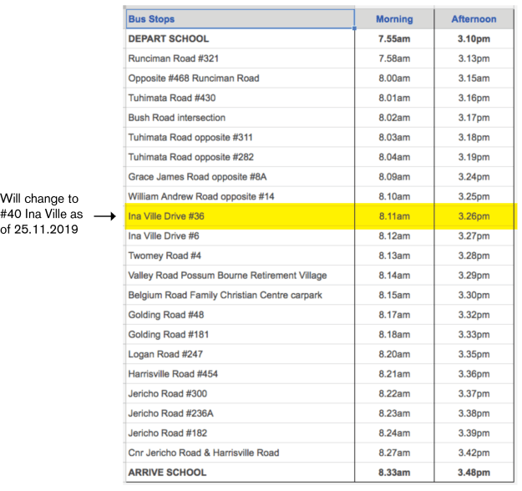
Task: Select the 3.48pm arrival time cell
Action: 474,473
